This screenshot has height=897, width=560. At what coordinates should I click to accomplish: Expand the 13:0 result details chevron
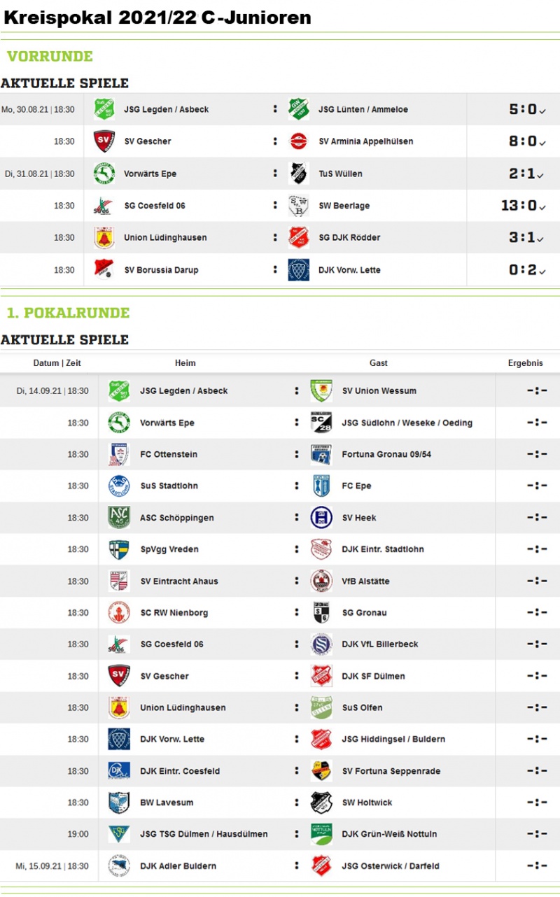point(542,207)
